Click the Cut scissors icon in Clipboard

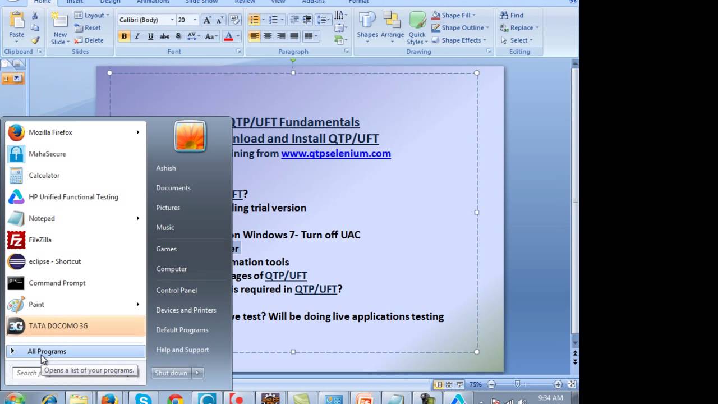point(35,16)
